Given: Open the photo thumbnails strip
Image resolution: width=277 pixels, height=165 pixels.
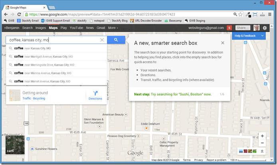Looking at the screenshot, I should point(247,151).
